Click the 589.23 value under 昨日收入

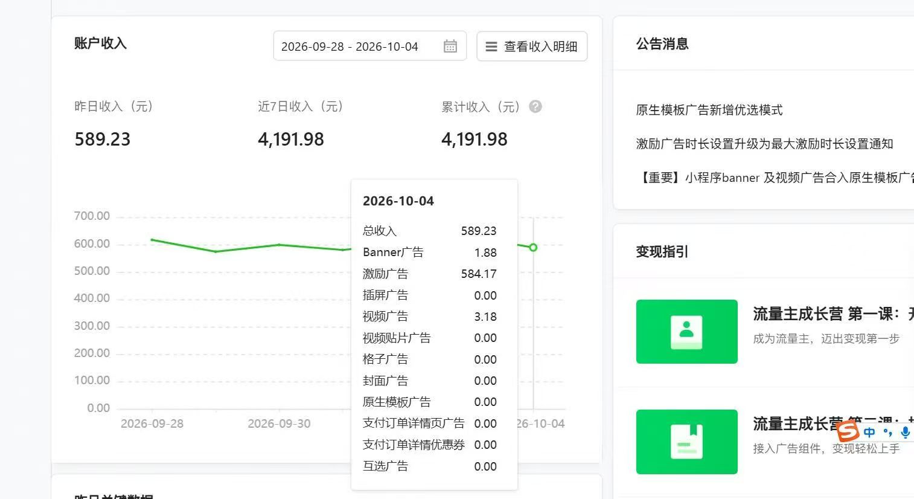coord(103,139)
